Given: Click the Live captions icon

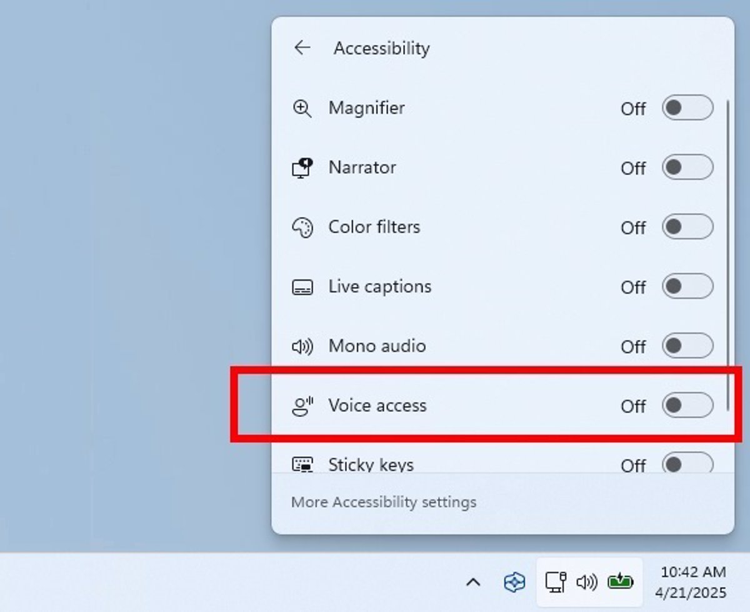Looking at the screenshot, I should coord(302,287).
